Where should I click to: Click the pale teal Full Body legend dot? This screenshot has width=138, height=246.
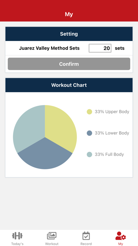(89, 154)
